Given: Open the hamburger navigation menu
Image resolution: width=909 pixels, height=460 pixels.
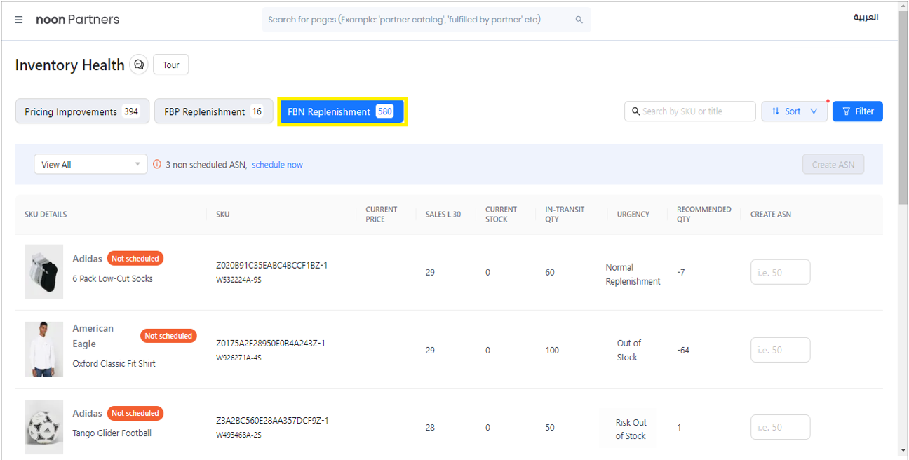Looking at the screenshot, I should coord(19,20).
